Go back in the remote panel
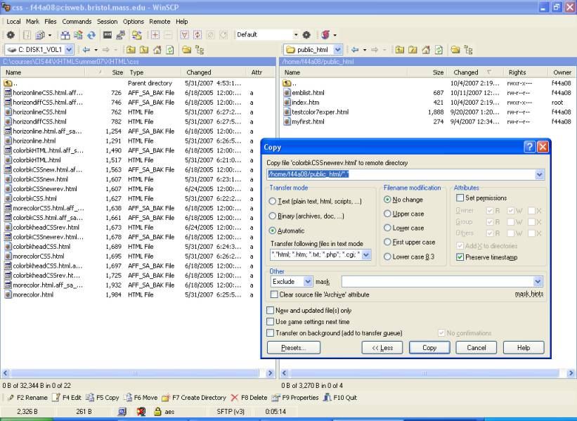This screenshot has height=421, width=577. 355,50
